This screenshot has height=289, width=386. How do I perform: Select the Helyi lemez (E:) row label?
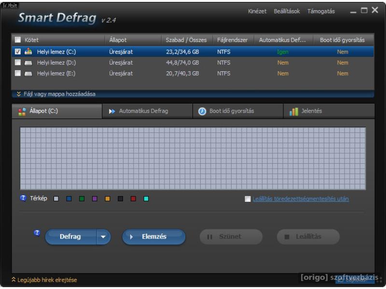pos(56,74)
